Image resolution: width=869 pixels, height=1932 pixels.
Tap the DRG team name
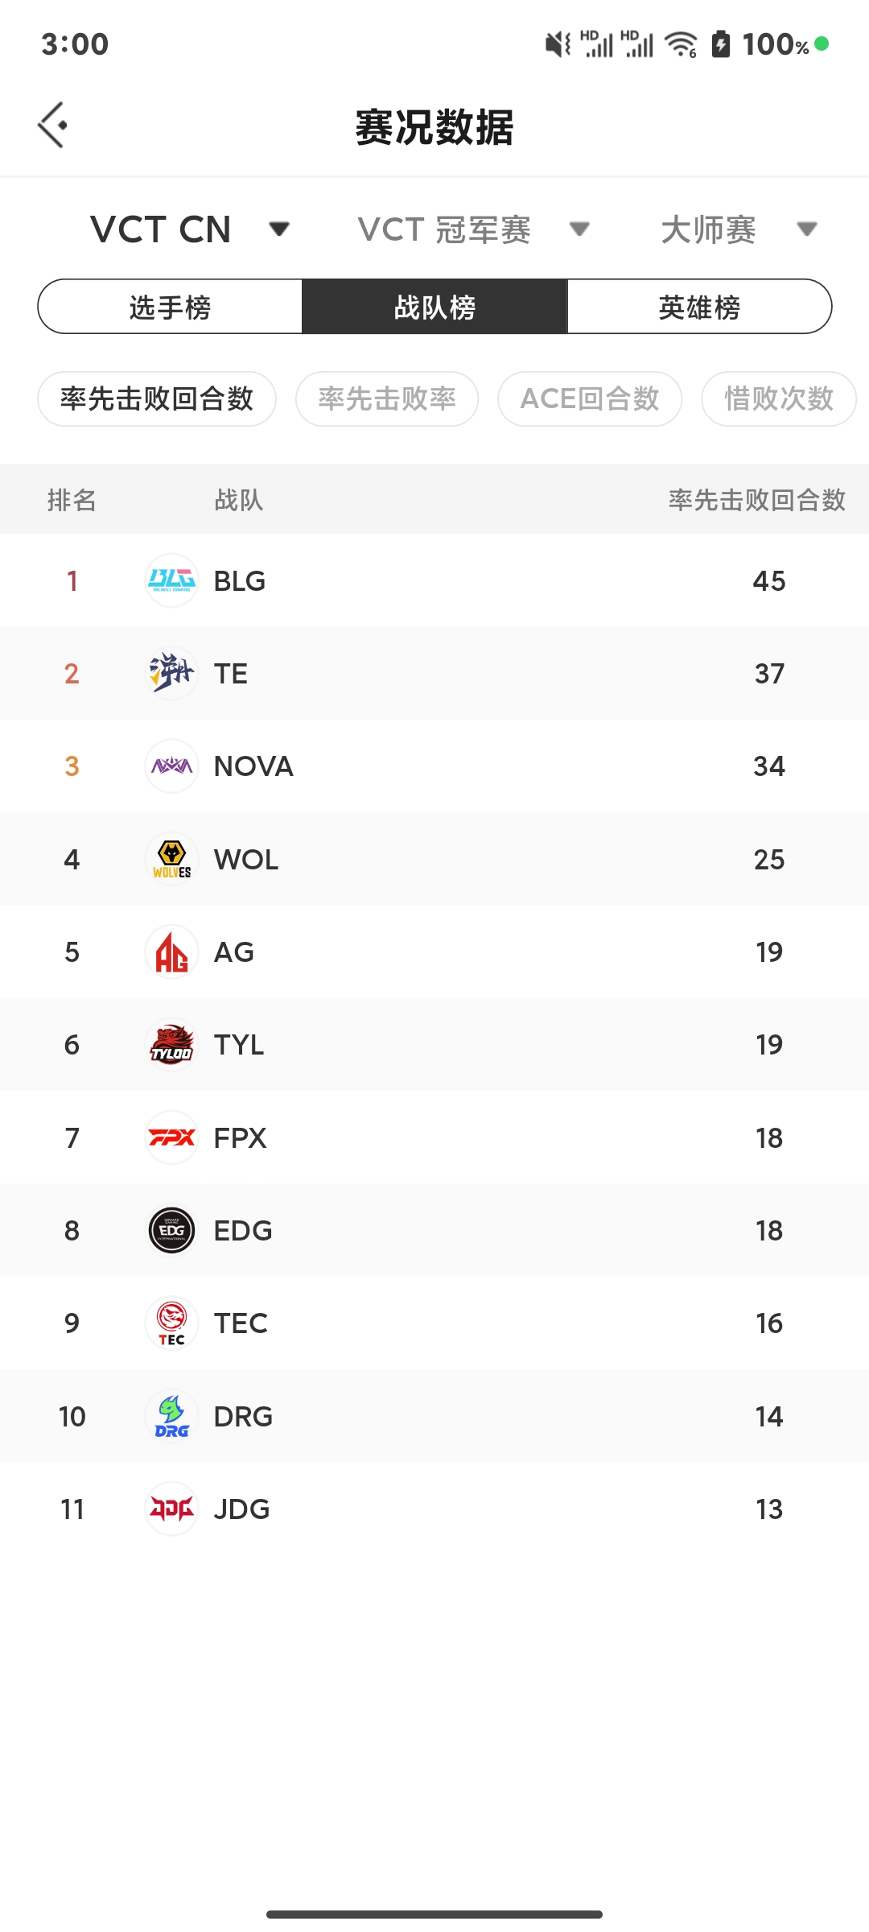click(243, 1416)
